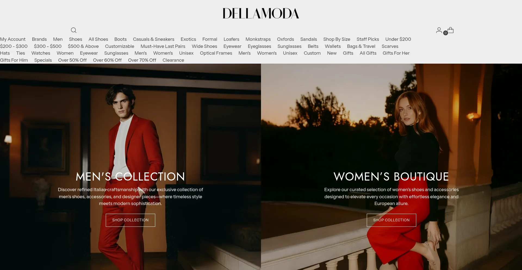Screen dimensions: 522x270
Task: Click Shop Collection under Women's Boutique
Action: [x=391, y=220]
